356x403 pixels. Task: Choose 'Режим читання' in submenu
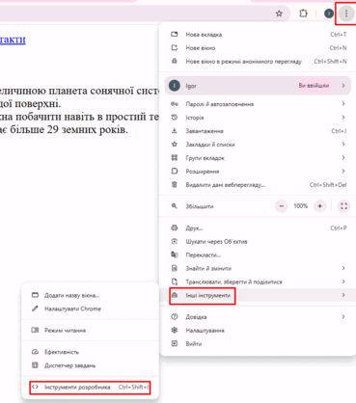coord(90,331)
